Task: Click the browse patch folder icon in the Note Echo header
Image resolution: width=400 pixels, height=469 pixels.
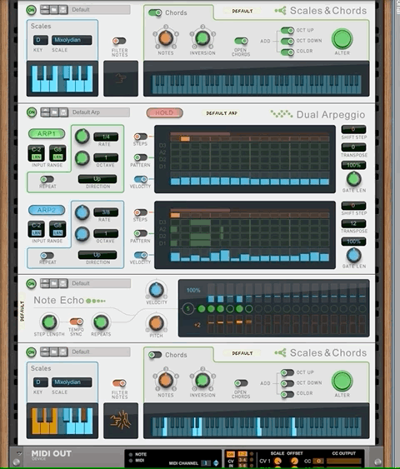Action: tap(54, 283)
